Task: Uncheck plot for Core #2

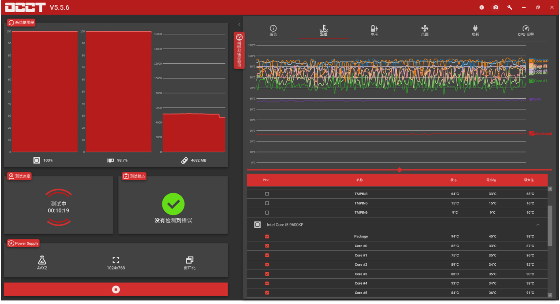Action: coord(267,265)
